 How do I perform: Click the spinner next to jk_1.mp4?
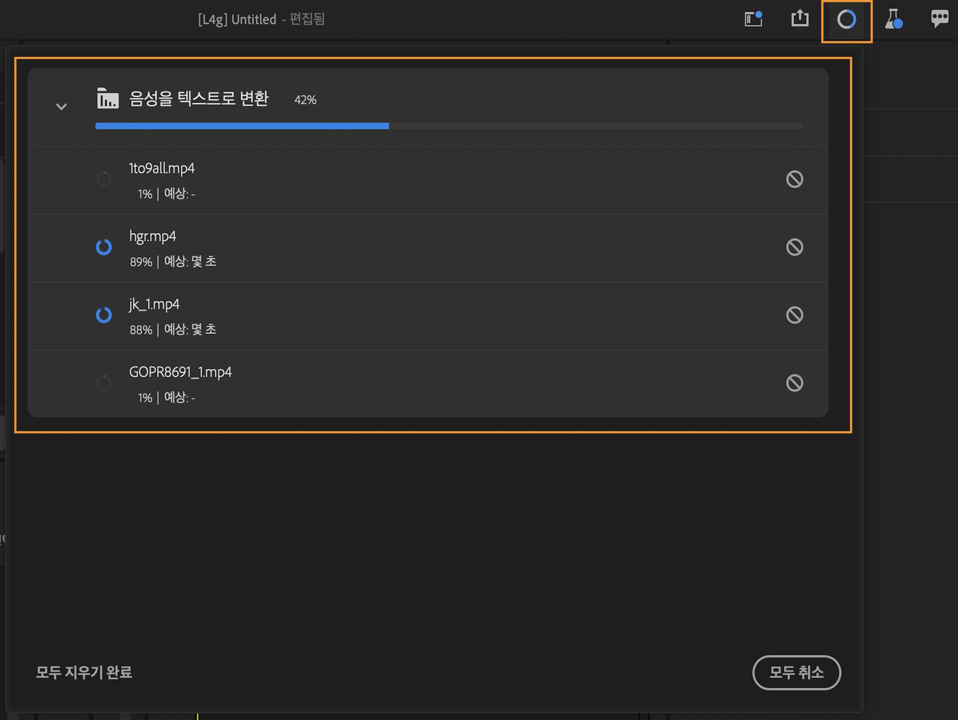coord(104,315)
